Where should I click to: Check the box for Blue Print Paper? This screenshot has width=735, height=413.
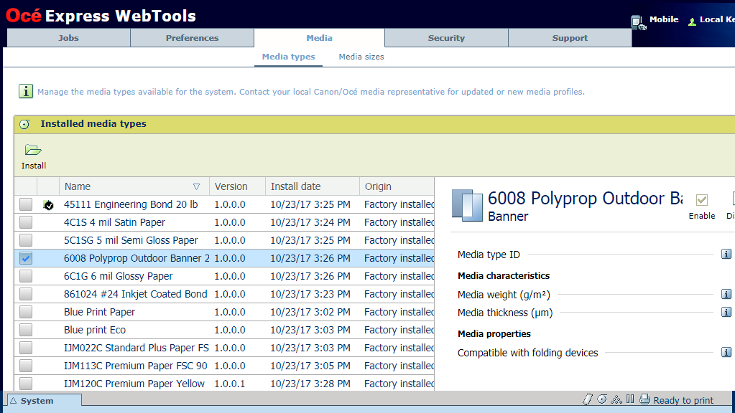[26, 312]
